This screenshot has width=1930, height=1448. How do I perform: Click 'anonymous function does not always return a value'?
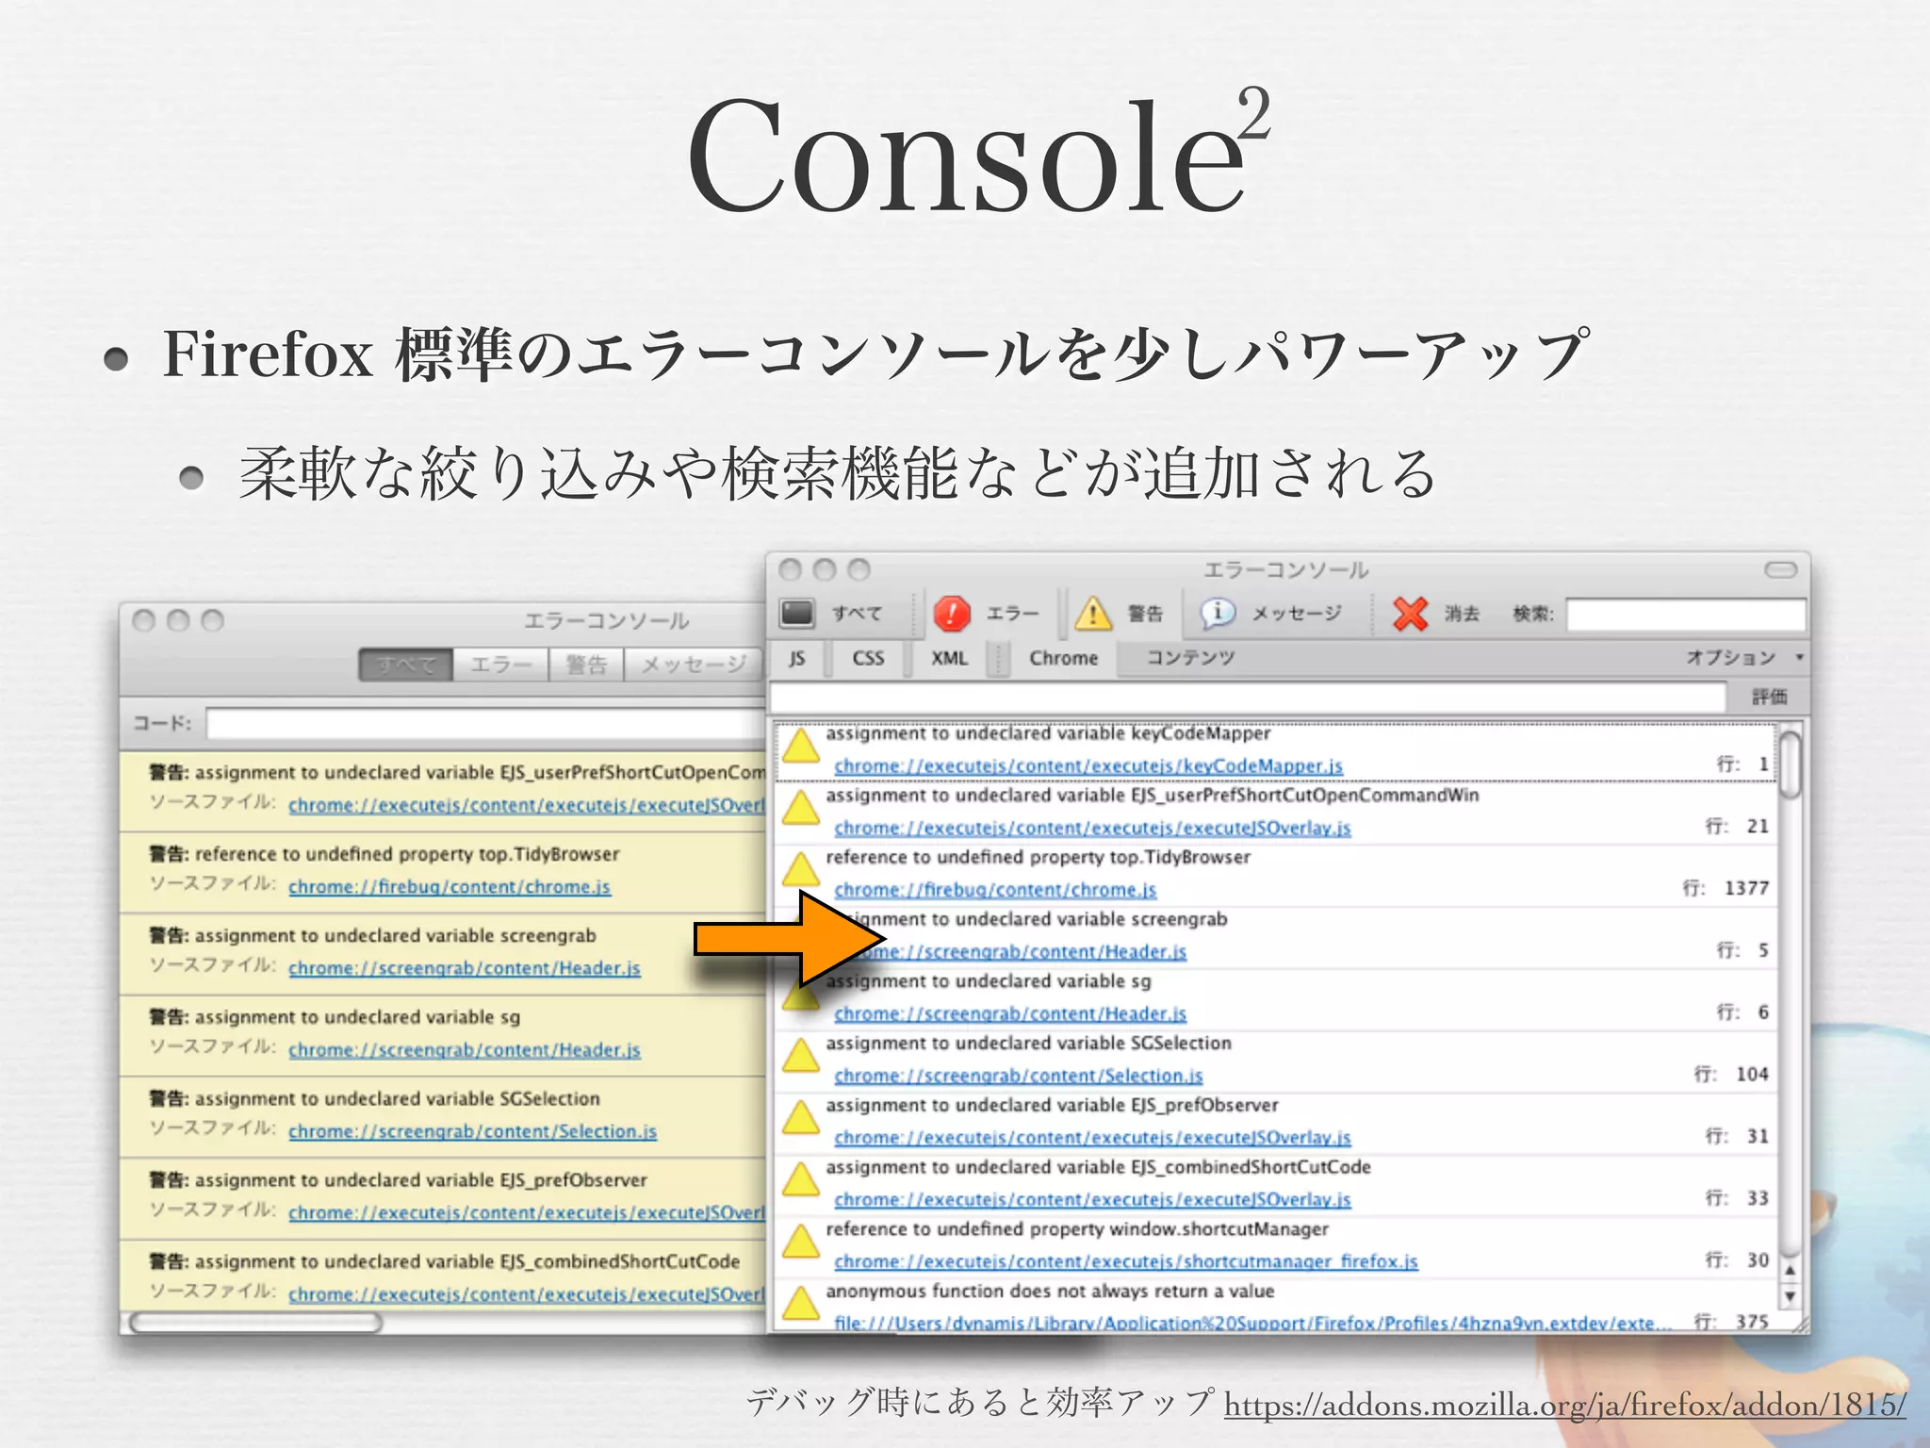click(x=1050, y=1292)
